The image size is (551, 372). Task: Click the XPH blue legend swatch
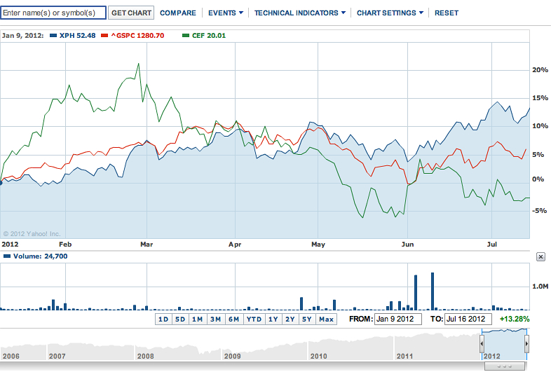pyautogui.click(x=53, y=36)
